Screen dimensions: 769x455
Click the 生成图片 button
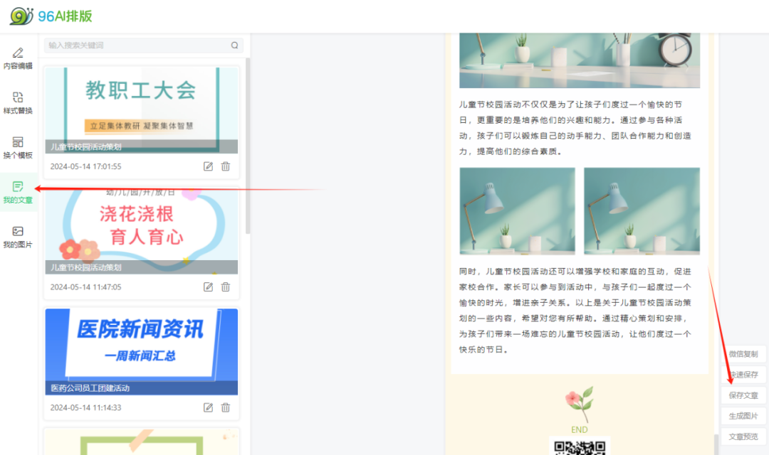click(743, 416)
